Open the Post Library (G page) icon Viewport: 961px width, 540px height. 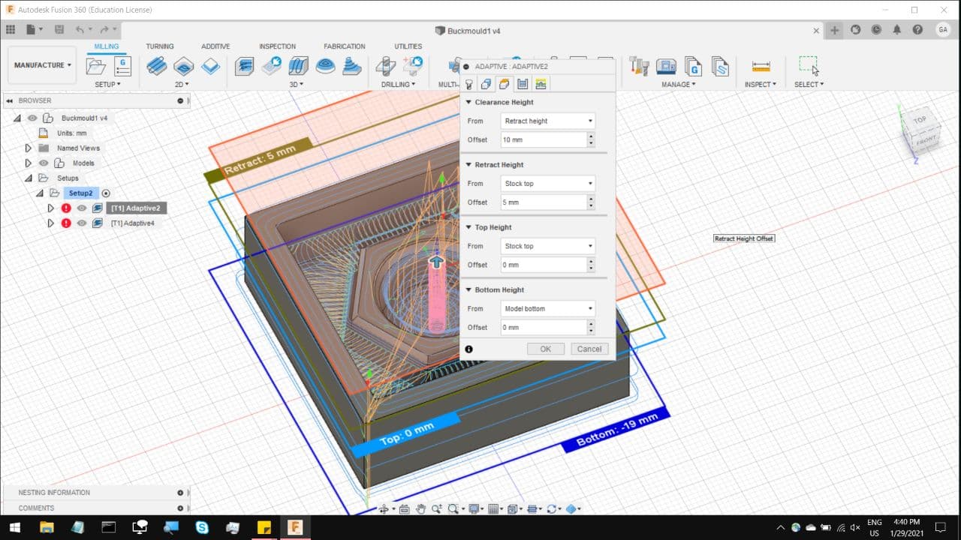(x=693, y=66)
